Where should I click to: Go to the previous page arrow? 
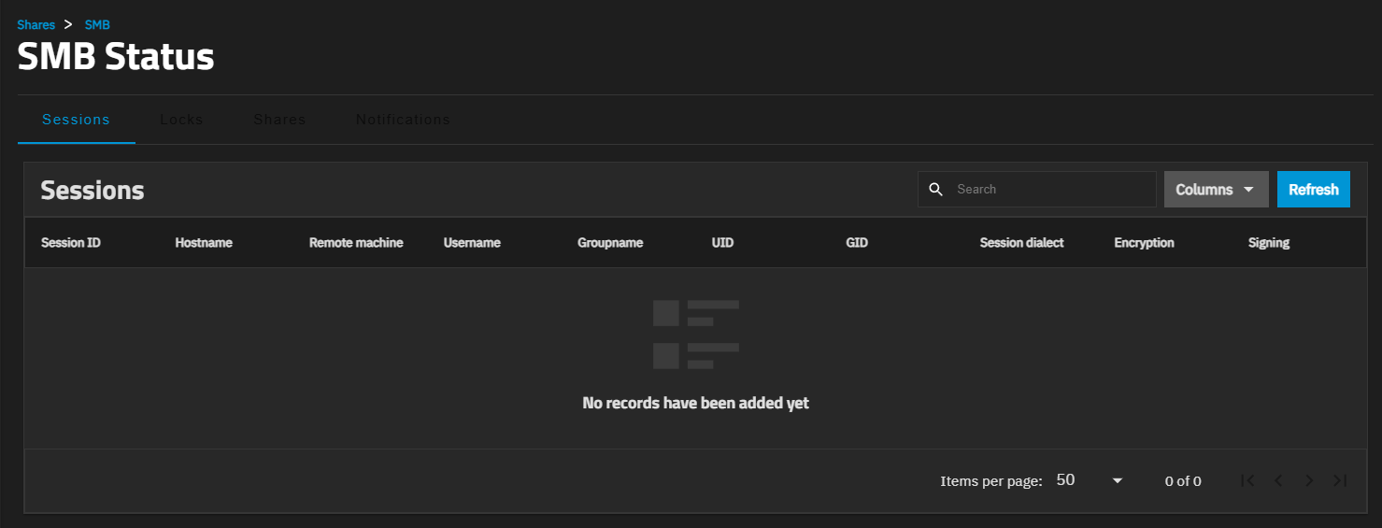click(1278, 480)
